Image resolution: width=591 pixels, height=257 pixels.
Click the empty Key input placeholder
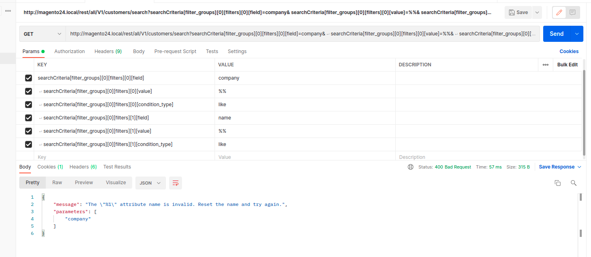124,157
